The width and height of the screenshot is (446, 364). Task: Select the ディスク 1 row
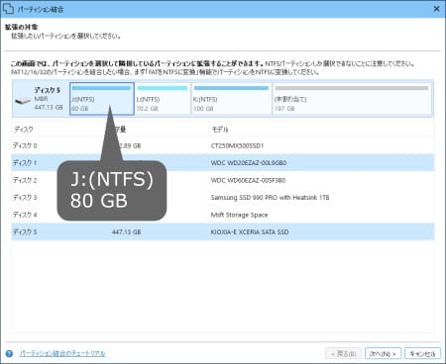click(223, 162)
